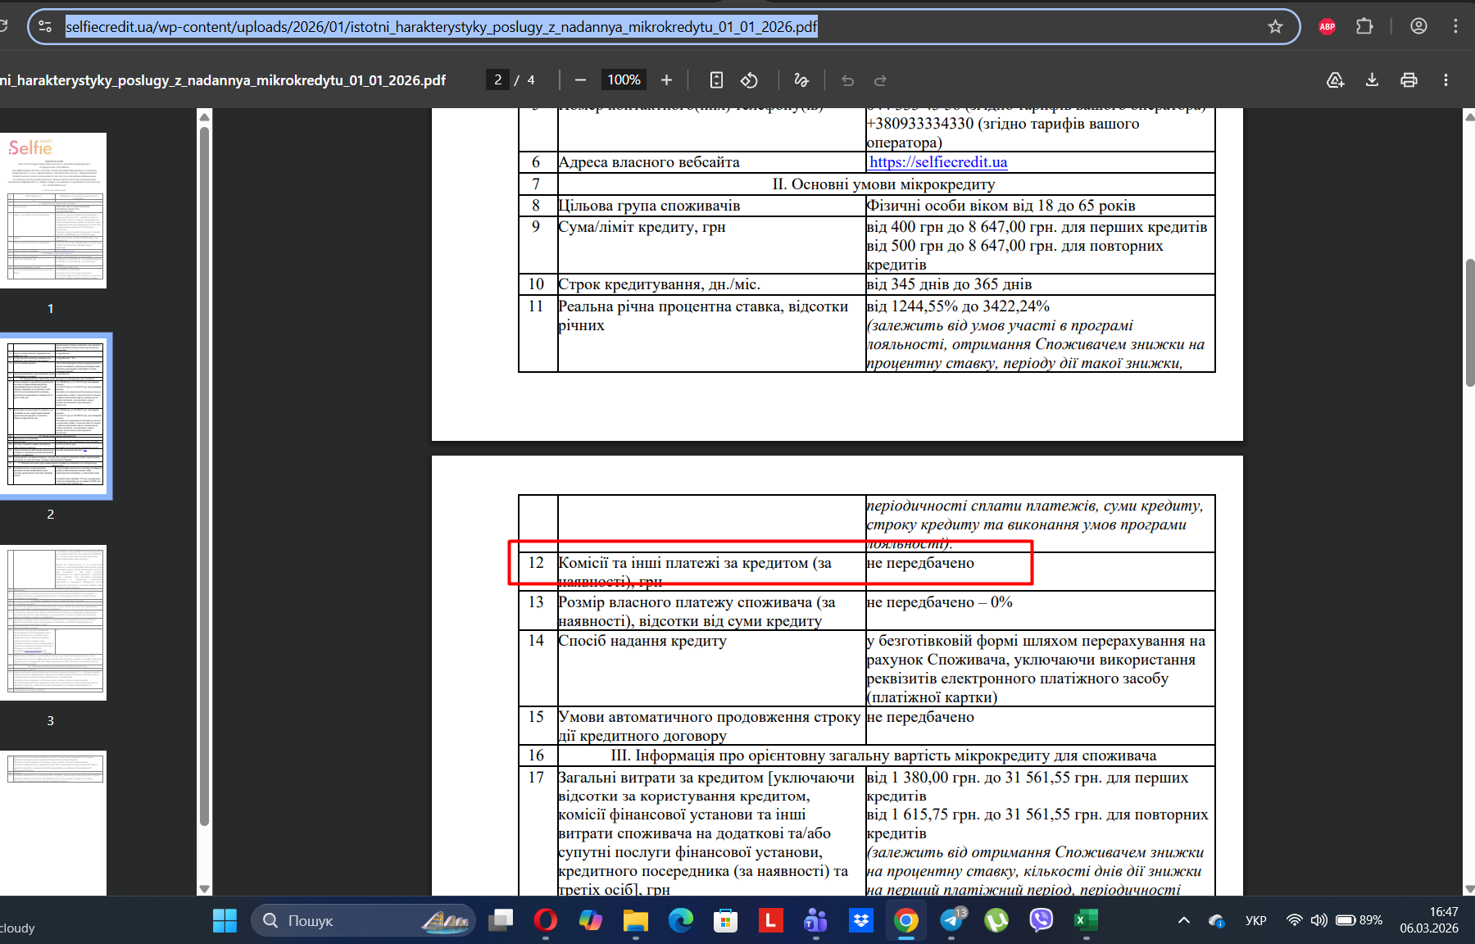Open the red L app on taskbar
Screen dimensions: 1475x944
(770, 920)
